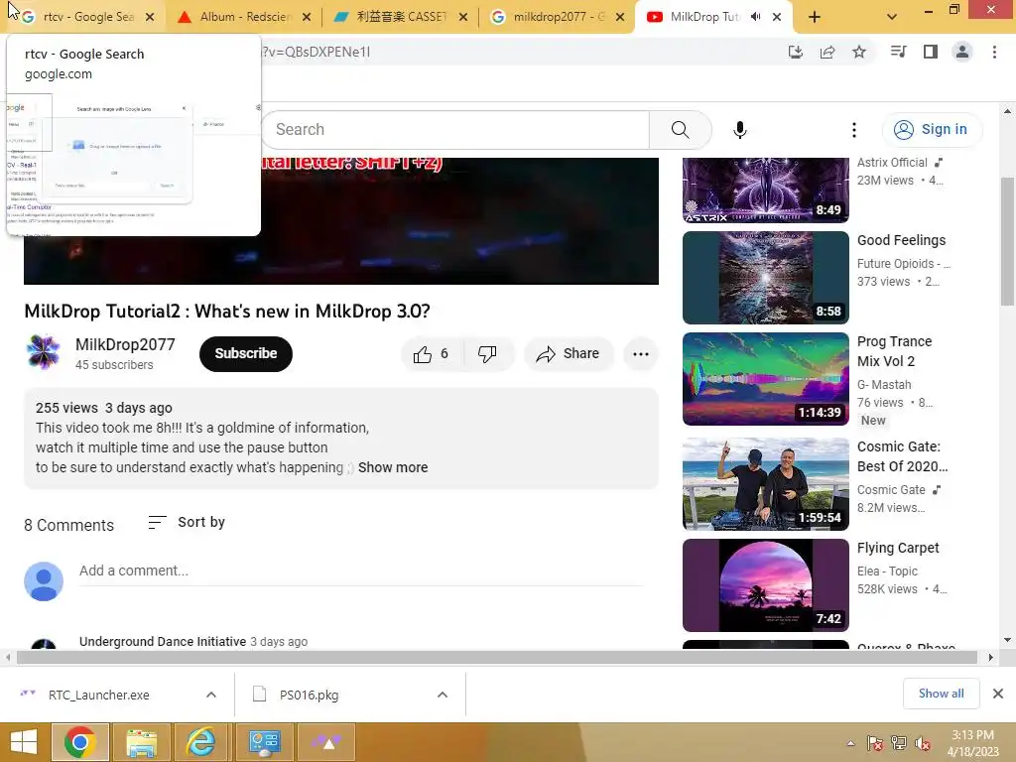Start voice search with microphone icon
1016x762 pixels.
coord(740,130)
